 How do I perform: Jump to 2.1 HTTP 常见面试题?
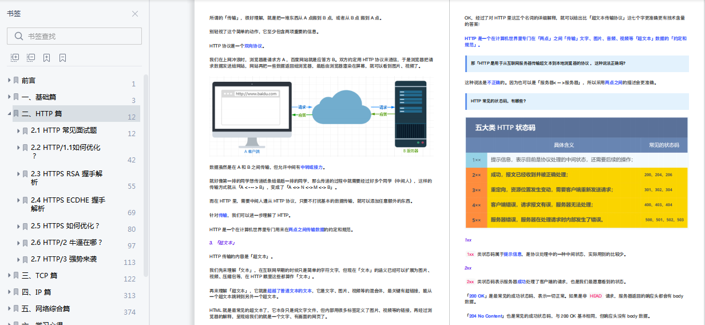(64, 130)
